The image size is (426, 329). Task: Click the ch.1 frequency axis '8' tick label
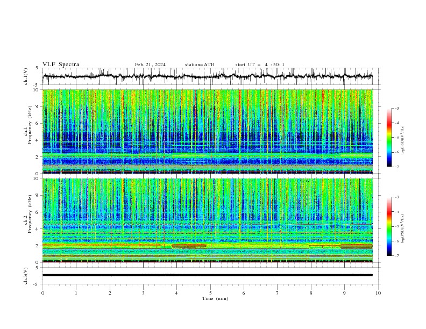tap(38, 106)
